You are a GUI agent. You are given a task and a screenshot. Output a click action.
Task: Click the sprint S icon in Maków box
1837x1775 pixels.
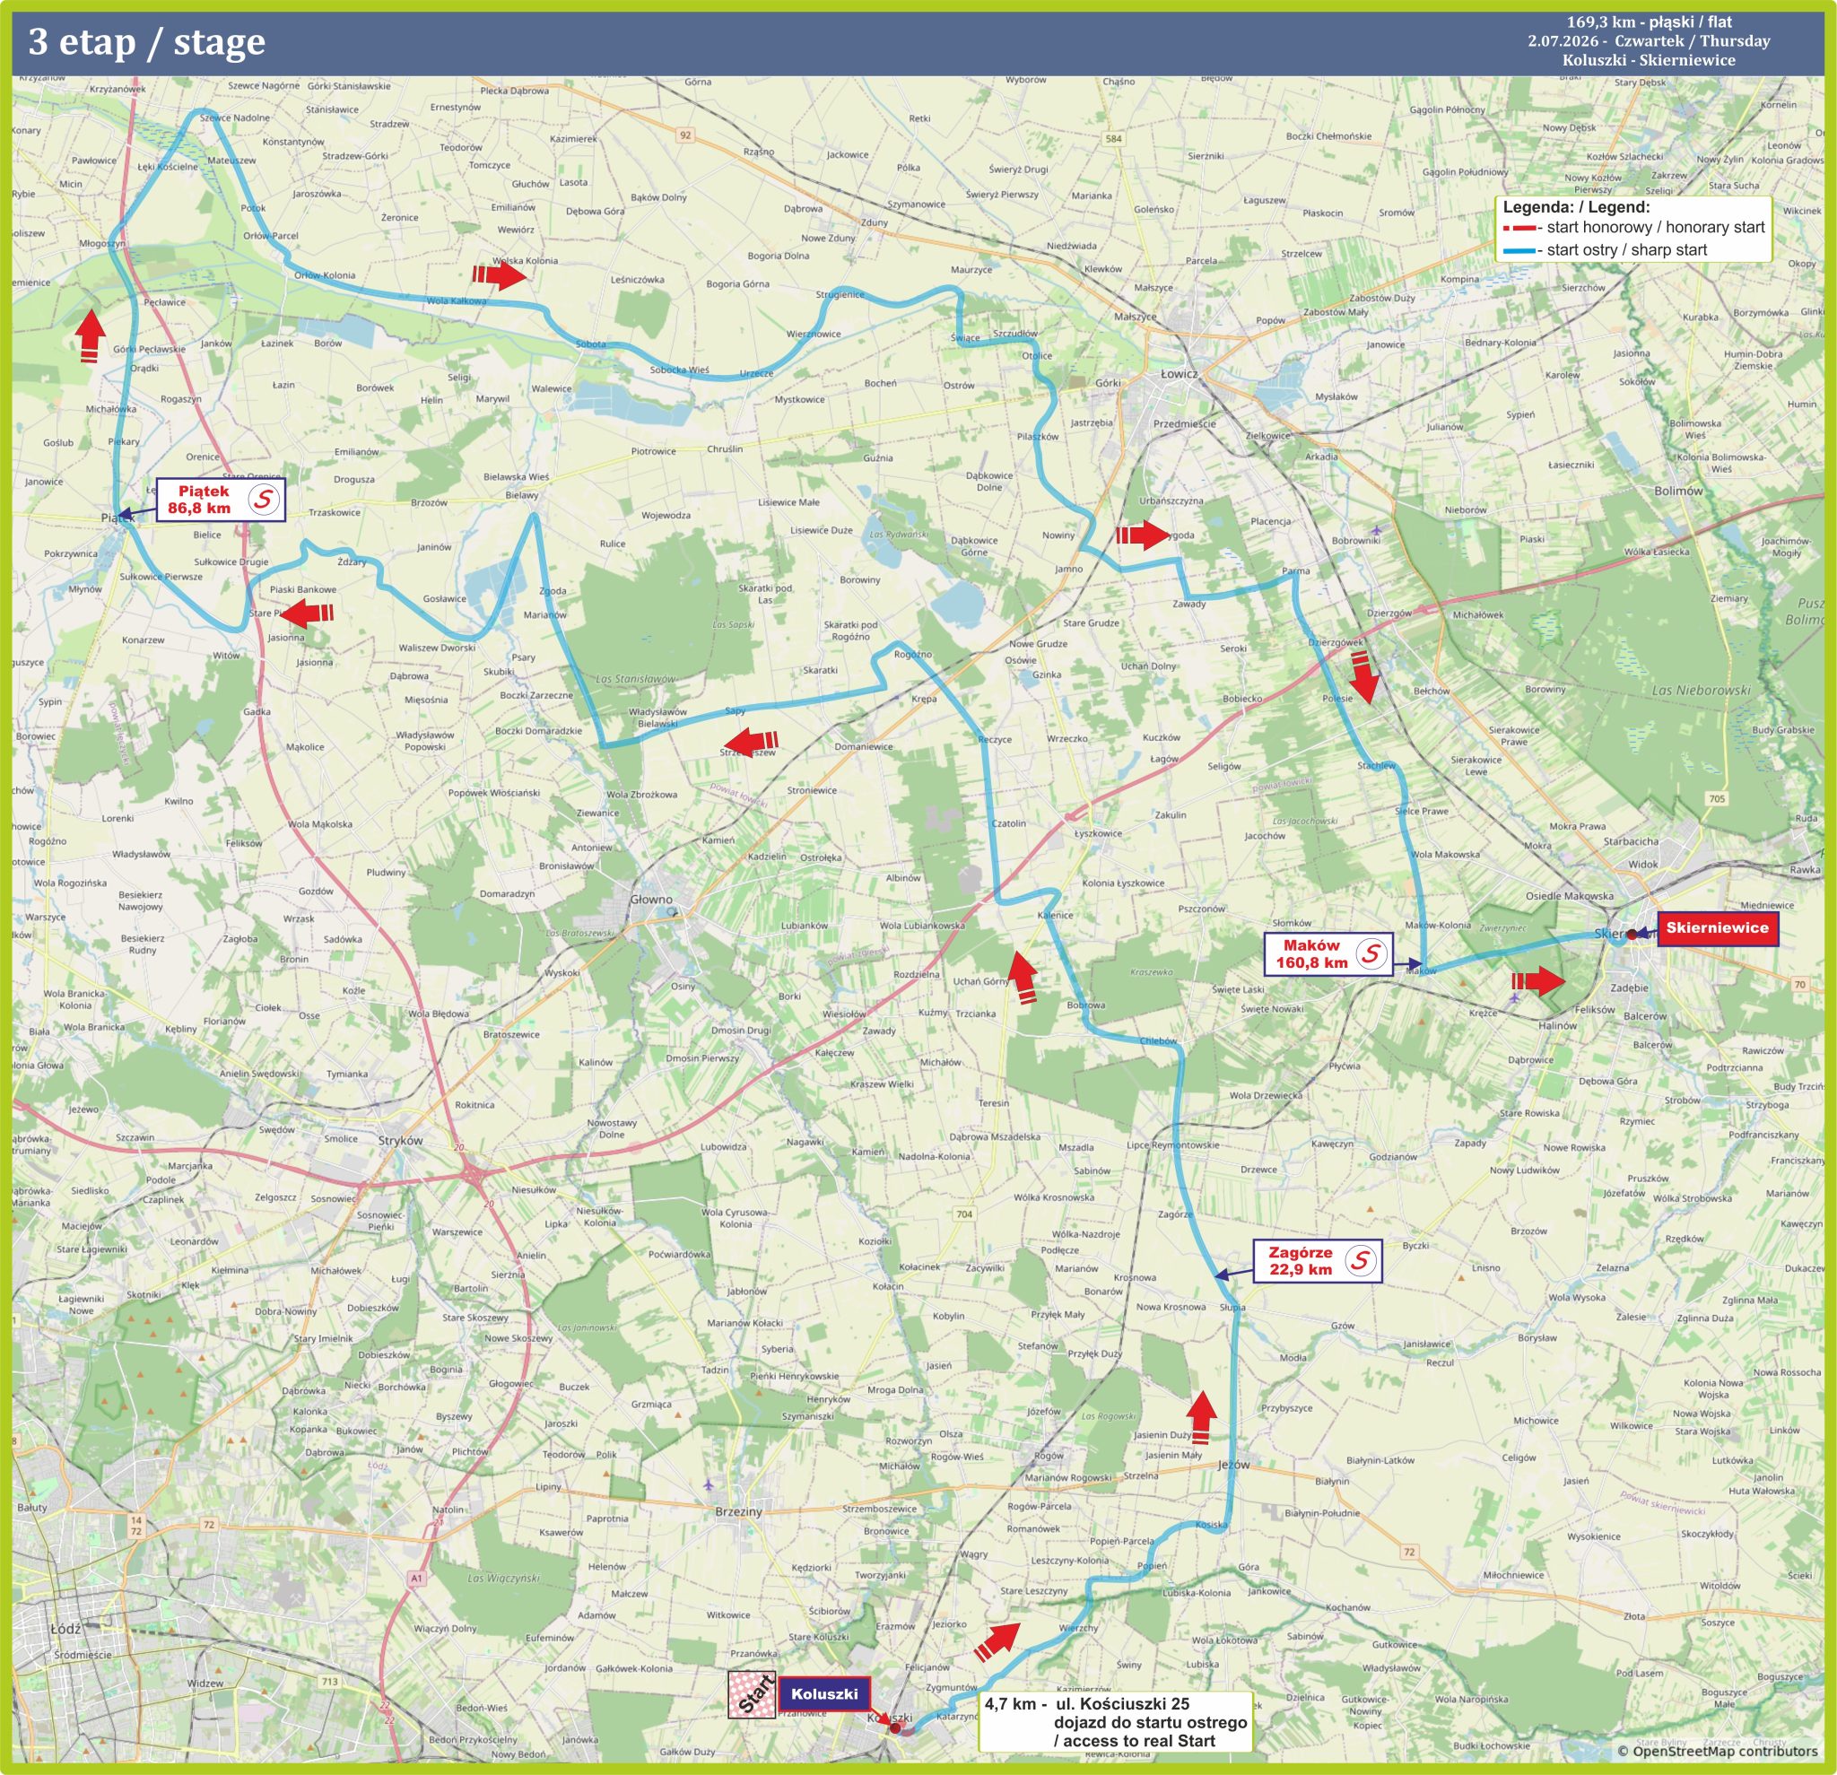[1371, 954]
